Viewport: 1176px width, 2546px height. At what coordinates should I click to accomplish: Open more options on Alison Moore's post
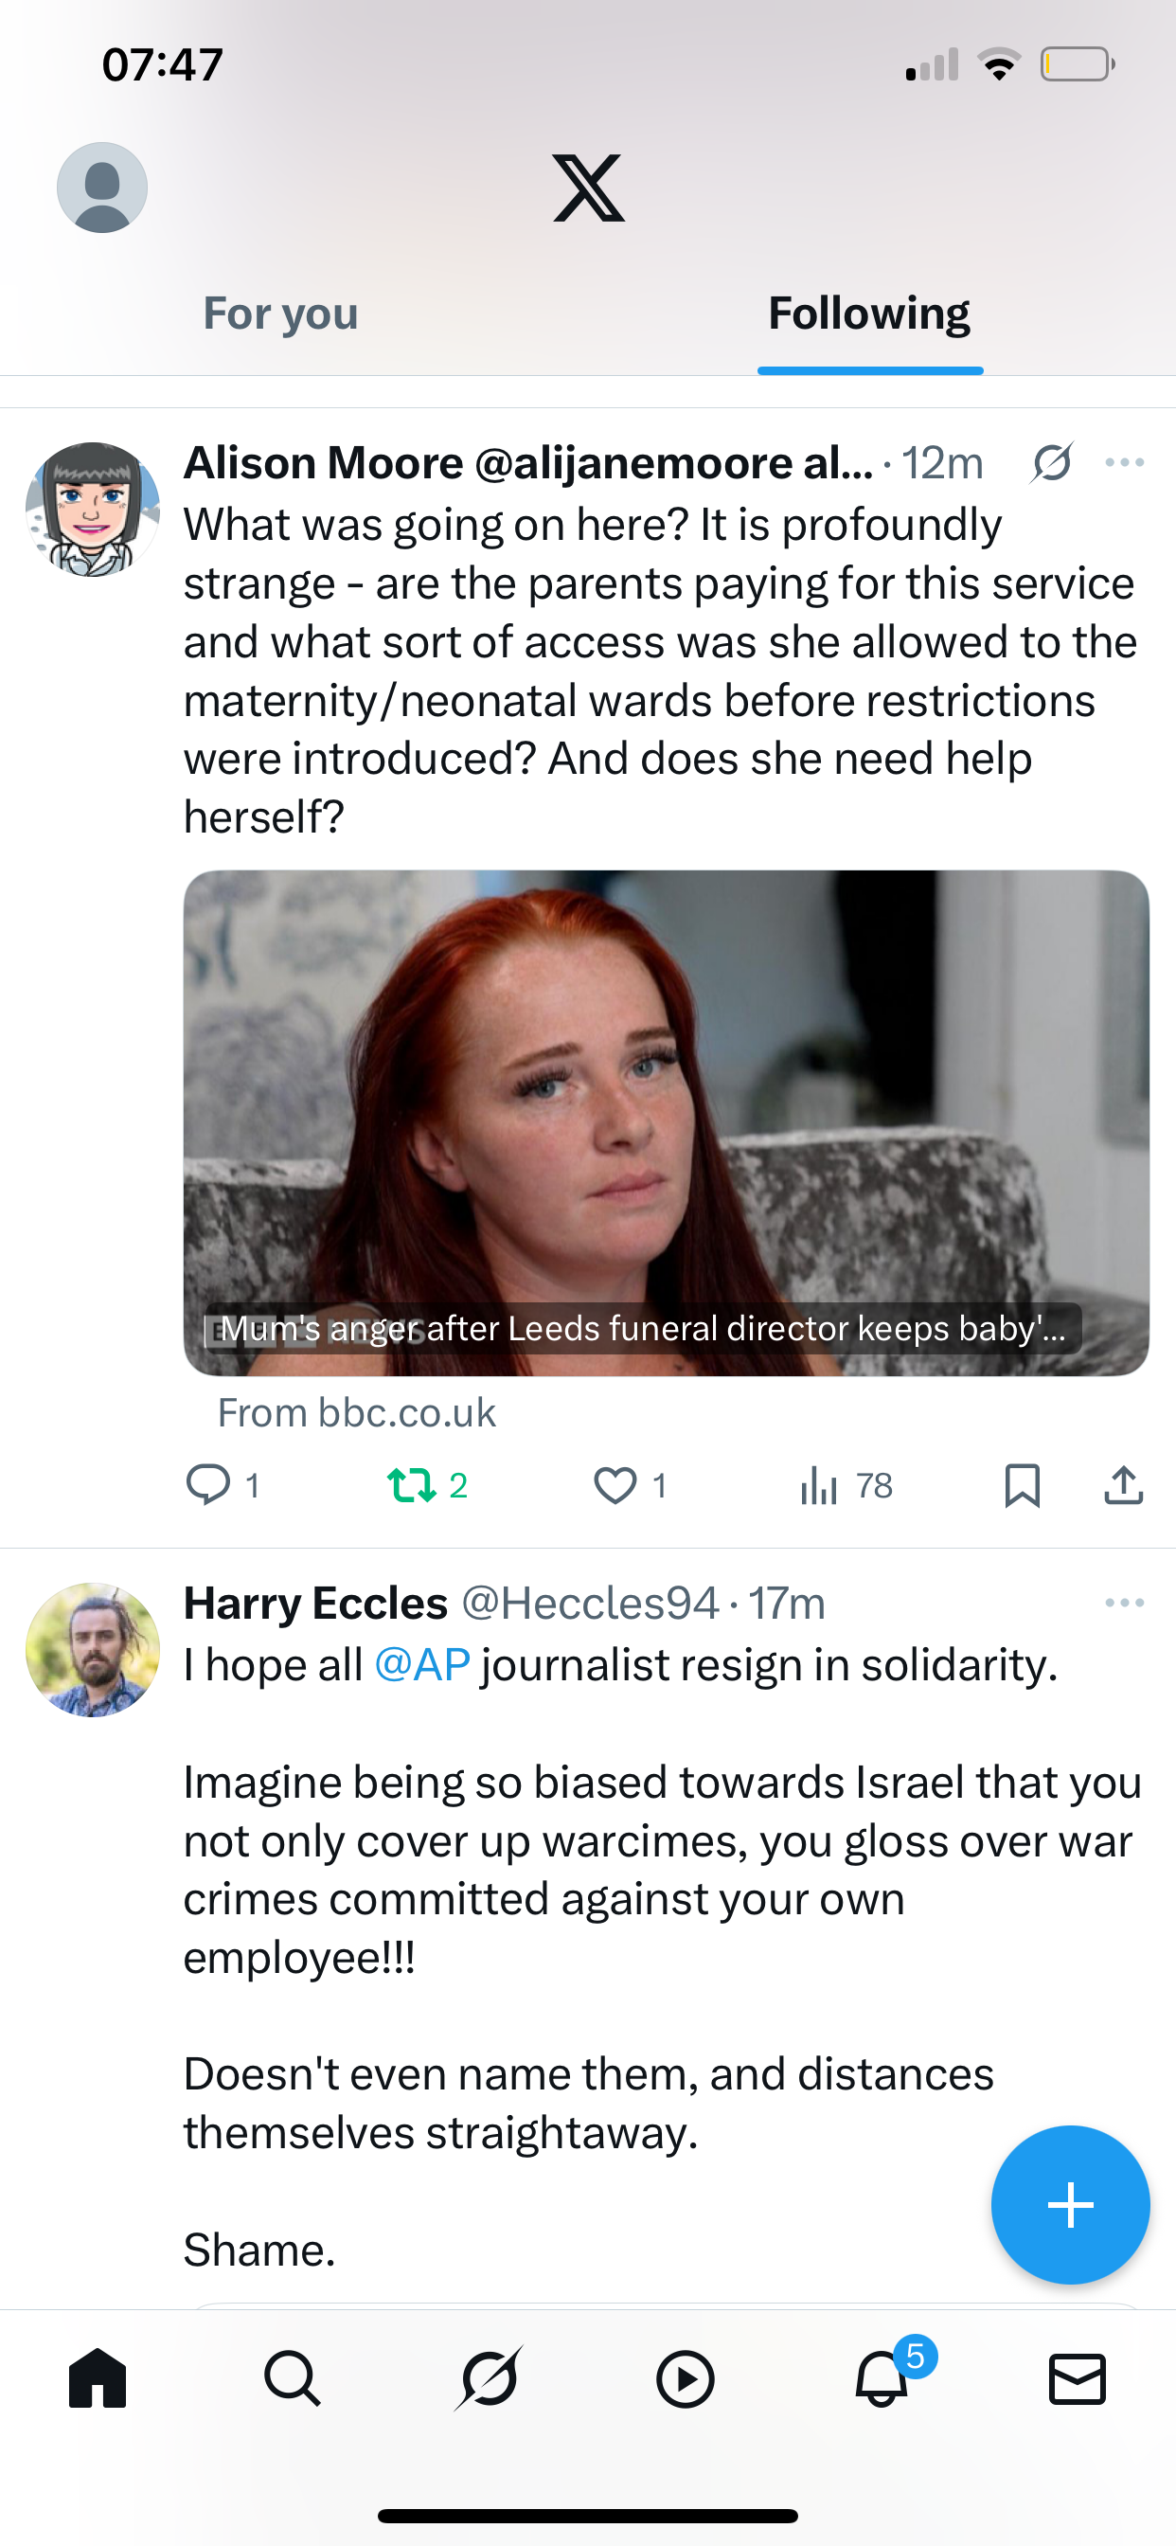coord(1125,462)
